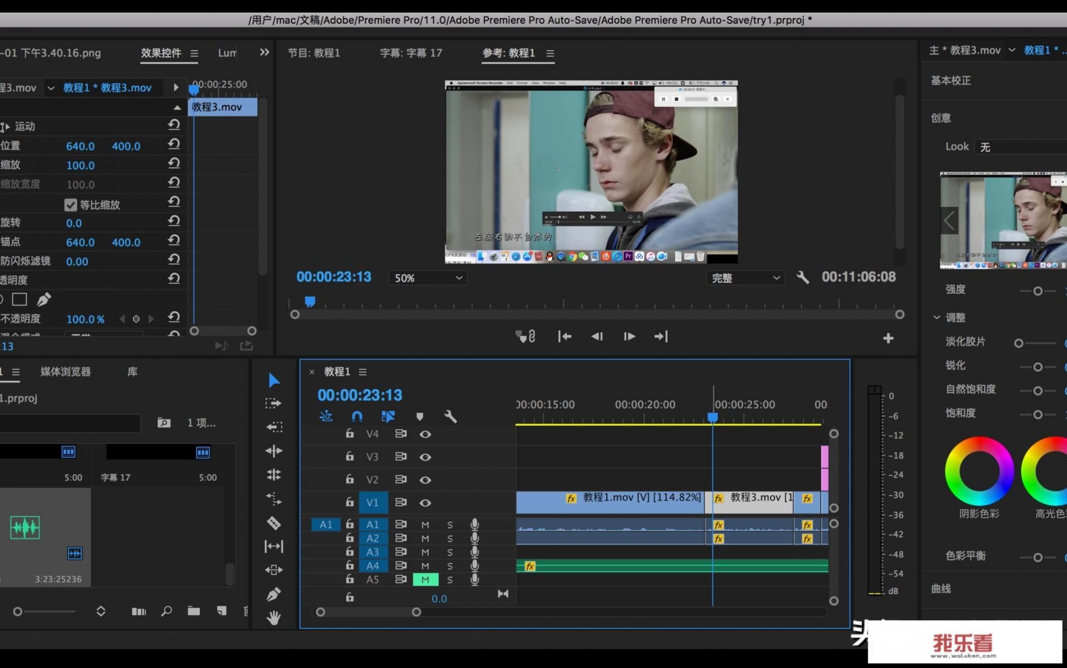Screen dimensions: 1067x668
Task: Open timeline display settings wrench
Action: point(451,417)
